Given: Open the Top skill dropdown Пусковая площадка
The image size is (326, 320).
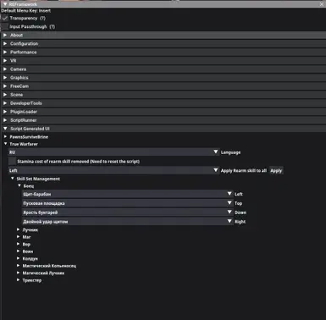Looking at the screenshot, I should 128,203.
